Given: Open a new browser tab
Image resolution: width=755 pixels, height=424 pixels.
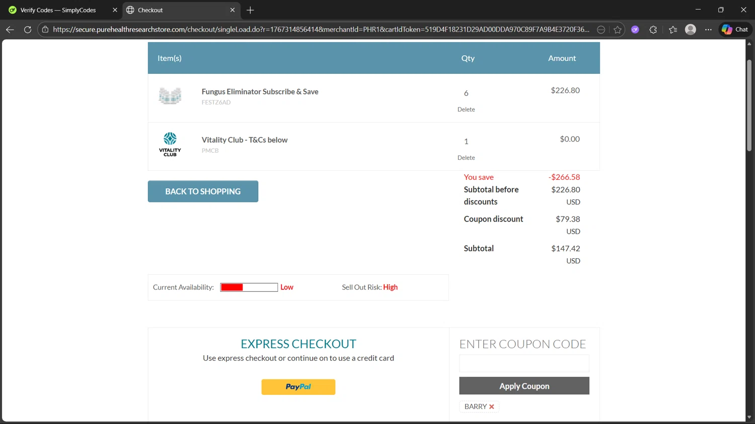Looking at the screenshot, I should [x=250, y=10].
